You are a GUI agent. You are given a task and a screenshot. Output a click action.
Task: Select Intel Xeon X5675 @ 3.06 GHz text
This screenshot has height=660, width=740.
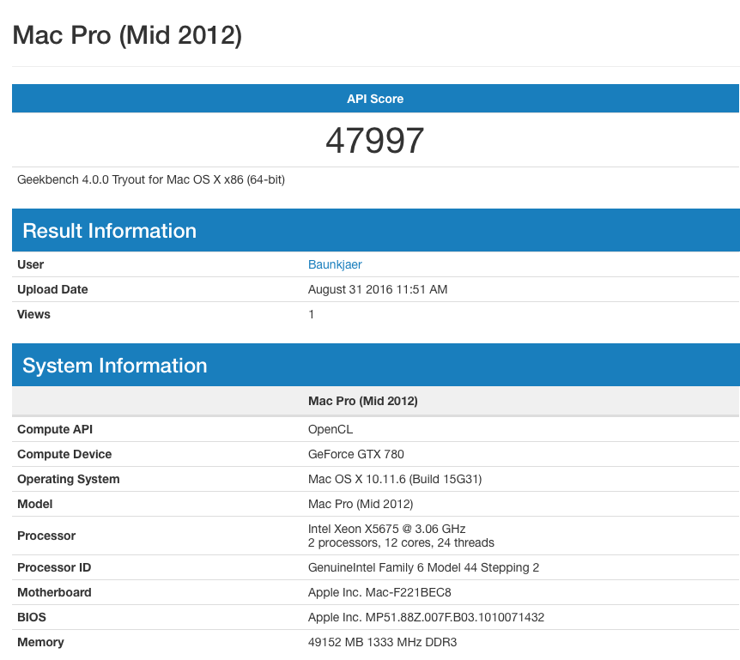[387, 529]
